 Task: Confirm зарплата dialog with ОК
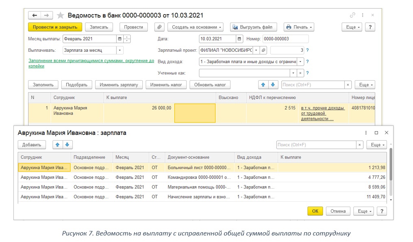(x=315, y=211)
